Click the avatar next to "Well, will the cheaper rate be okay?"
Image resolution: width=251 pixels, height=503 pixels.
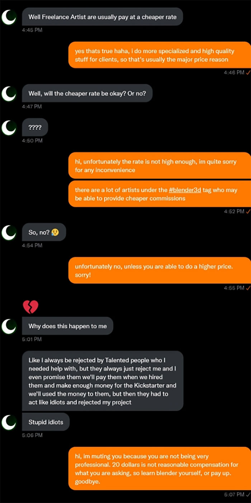tap(8, 93)
